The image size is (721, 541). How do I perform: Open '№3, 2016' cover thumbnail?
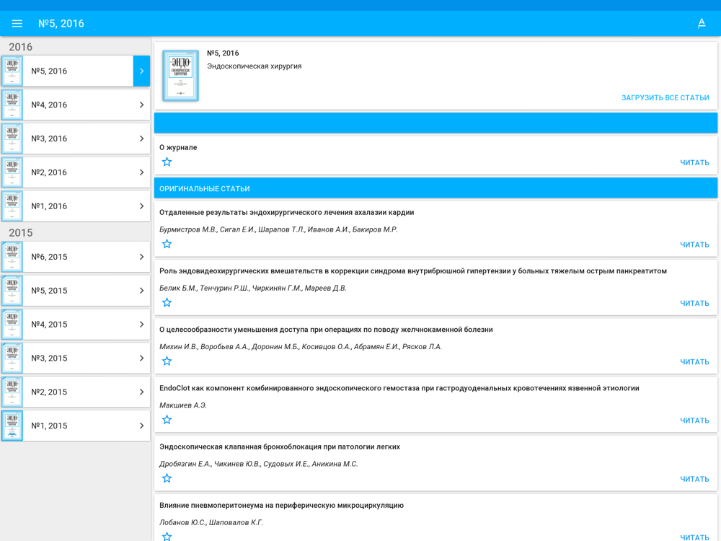[12, 138]
